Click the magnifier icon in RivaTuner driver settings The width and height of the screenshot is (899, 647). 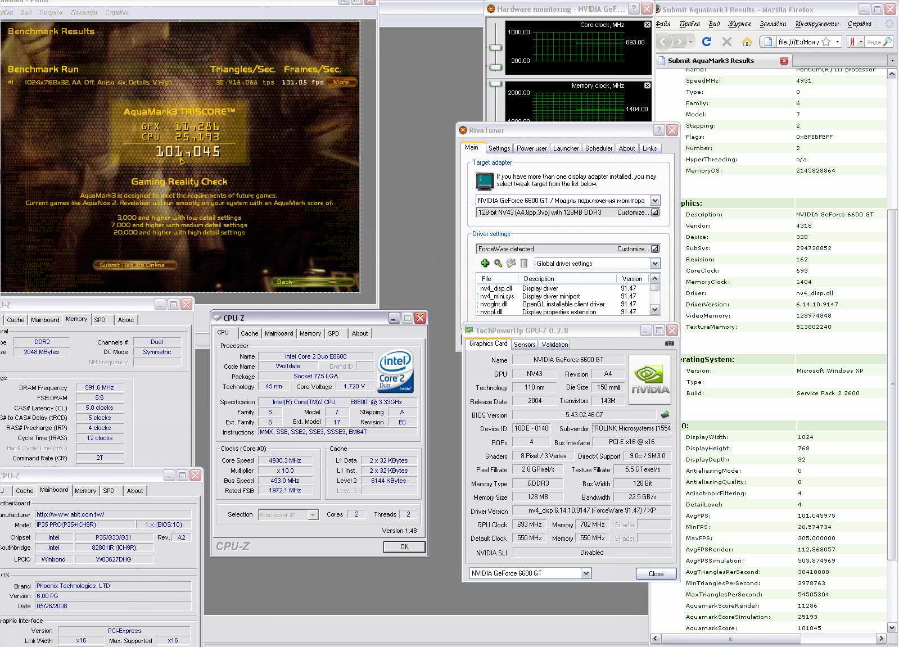(498, 263)
